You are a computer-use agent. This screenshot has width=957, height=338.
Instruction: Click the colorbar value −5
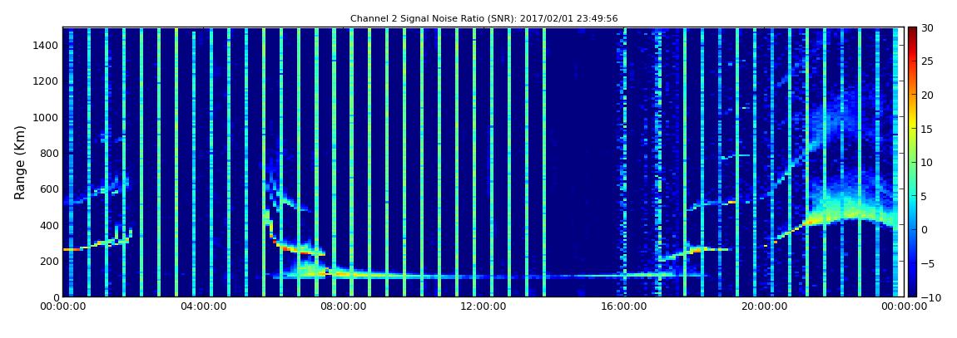pyautogui.click(x=928, y=263)
